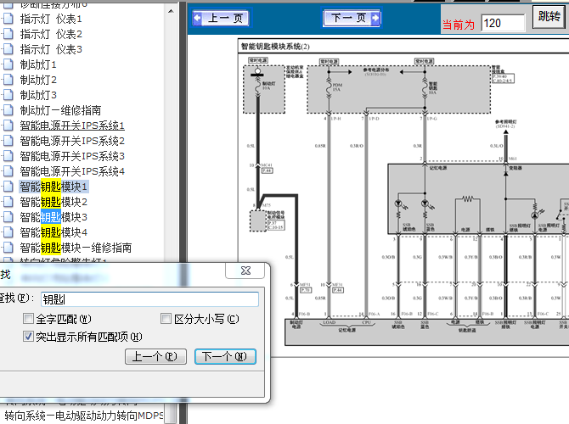The image size is (569, 424).
Task: Click the 跳转 jump button
Action: coord(549,17)
